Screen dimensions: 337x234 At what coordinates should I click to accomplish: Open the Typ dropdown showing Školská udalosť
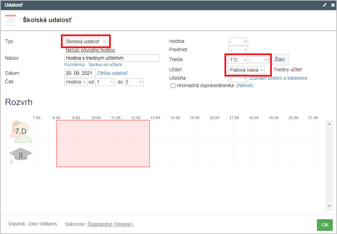[x=86, y=41]
